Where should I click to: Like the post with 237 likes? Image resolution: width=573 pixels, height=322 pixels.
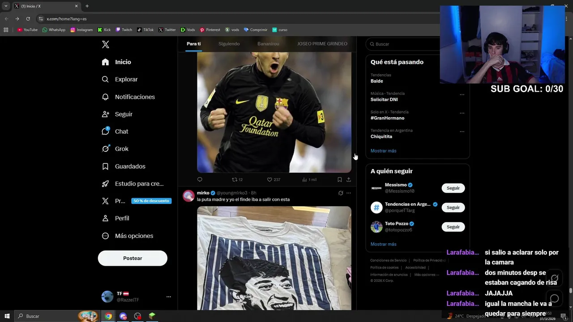pyautogui.click(x=274, y=179)
